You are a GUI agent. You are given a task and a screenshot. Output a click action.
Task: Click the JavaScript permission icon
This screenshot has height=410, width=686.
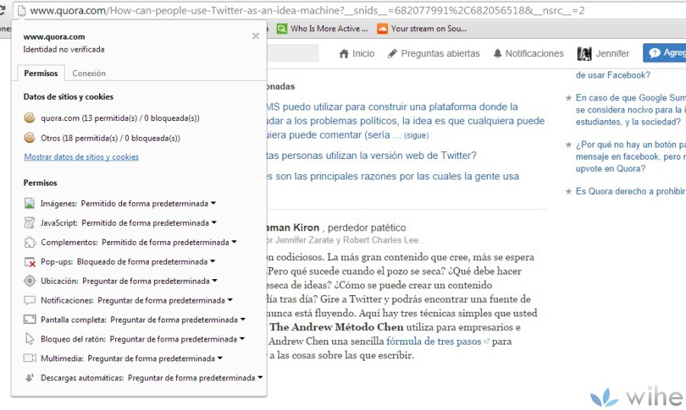29,223
